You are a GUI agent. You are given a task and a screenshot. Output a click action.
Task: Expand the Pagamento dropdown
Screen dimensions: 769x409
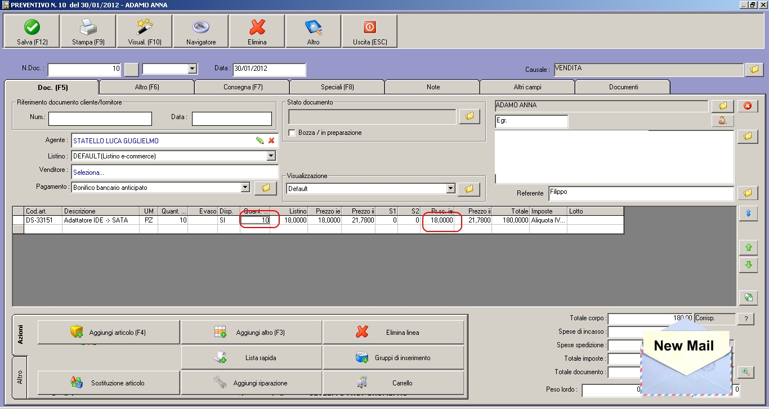tap(245, 187)
